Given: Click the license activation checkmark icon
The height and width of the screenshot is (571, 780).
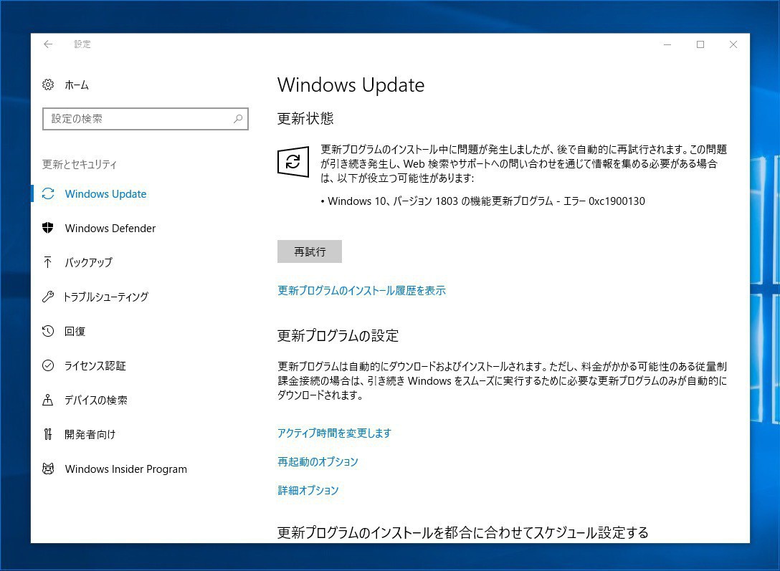Looking at the screenshot, I should pos(48,366).
